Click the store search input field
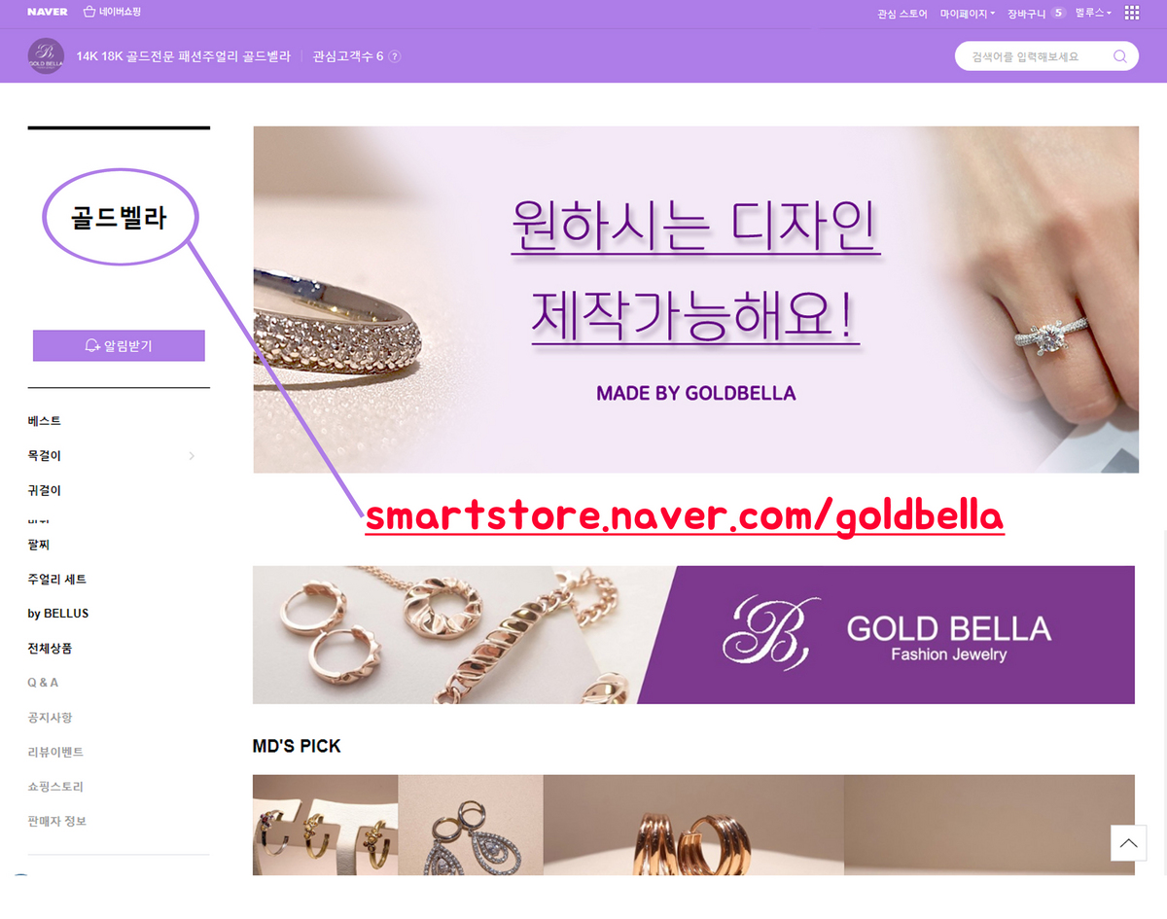The width and height of the screenshot is (1167, 919). pos(1034,56)
